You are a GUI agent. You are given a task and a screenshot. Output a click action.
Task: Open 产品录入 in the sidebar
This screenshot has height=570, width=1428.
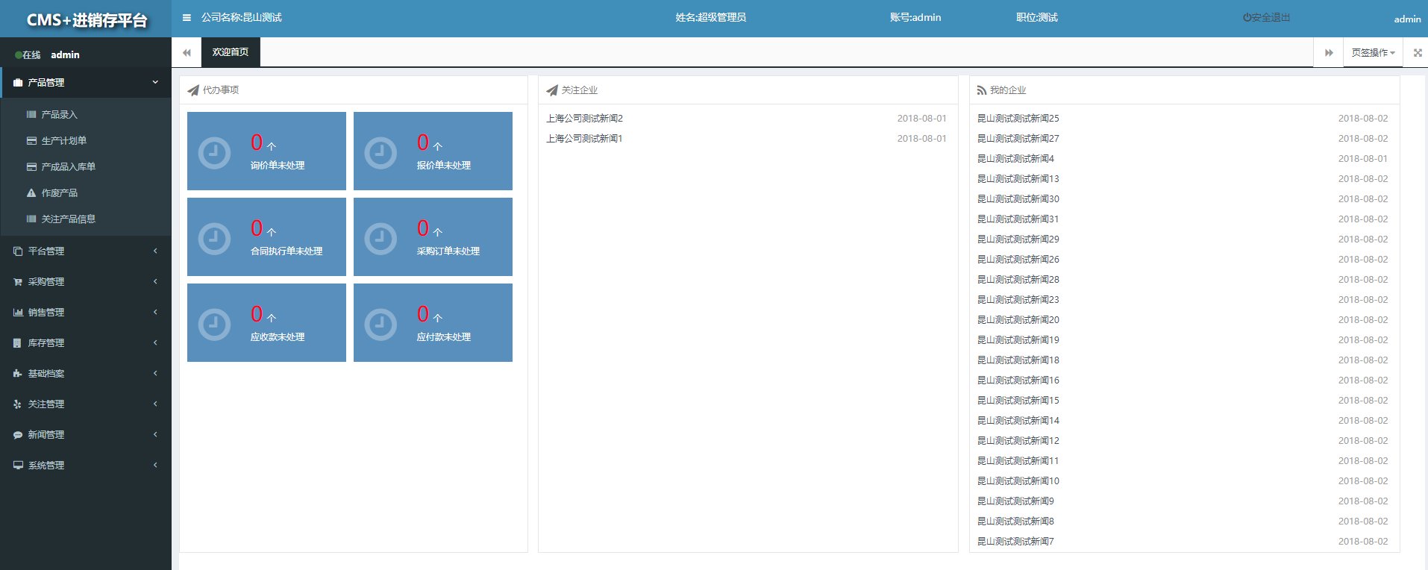pyautogui.click(x=60, y=115)
